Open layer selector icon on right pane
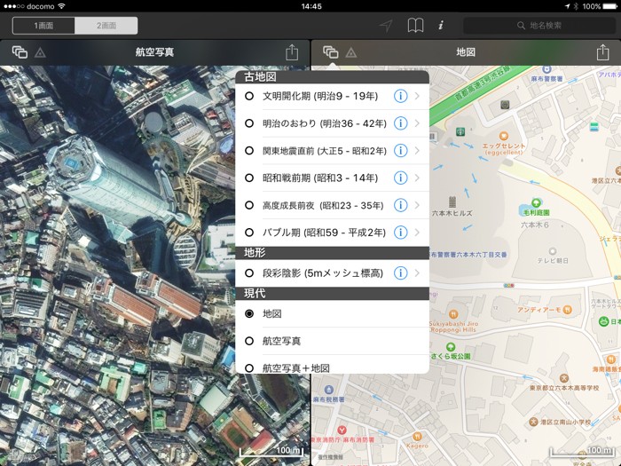The height and width of the screenshot is (466, 621). coord(330,52)
